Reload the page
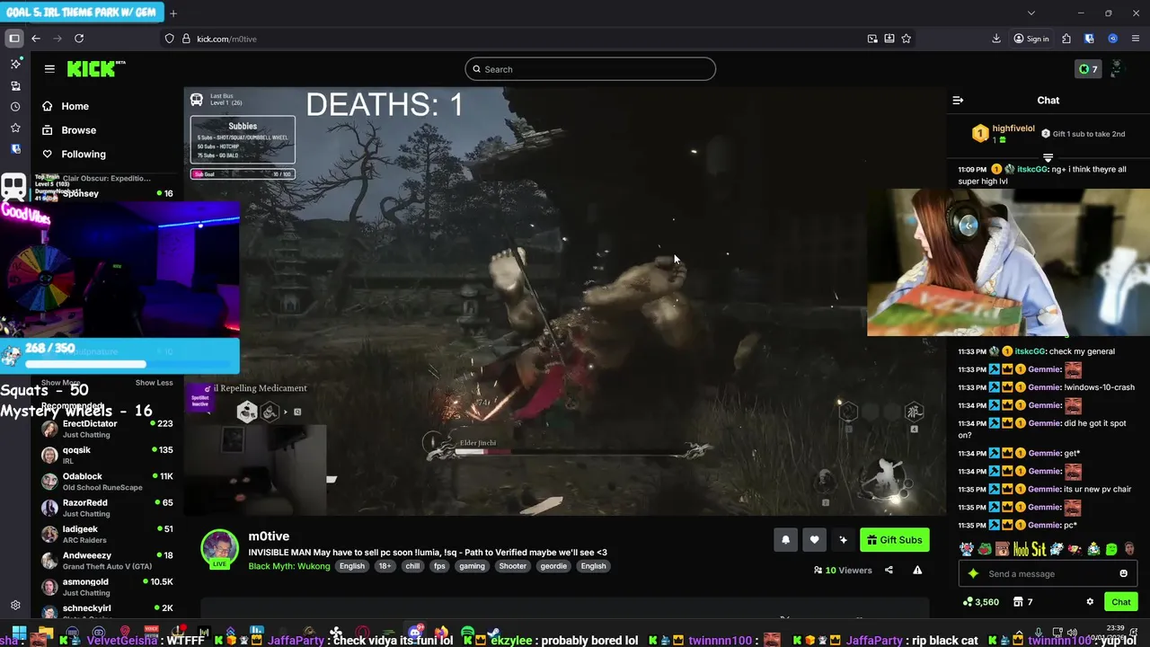The height and width of the screenshot is (647, 1150). (x=79, y=39)
